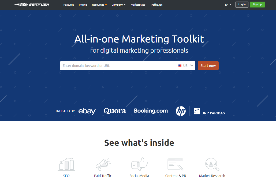Viewport: 276px width, 185px height.
Task: Open the EN language selector
Action: coord(228,5)
